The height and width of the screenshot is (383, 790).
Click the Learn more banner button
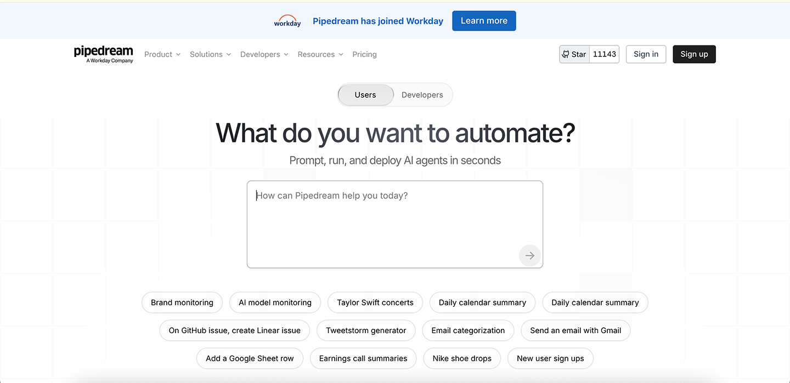[484, 21]
